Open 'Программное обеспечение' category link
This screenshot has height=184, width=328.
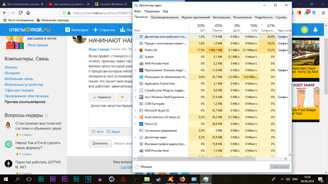pos(27,96)
